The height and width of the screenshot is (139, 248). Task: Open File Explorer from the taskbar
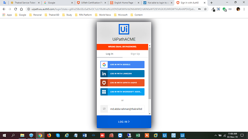22,135
